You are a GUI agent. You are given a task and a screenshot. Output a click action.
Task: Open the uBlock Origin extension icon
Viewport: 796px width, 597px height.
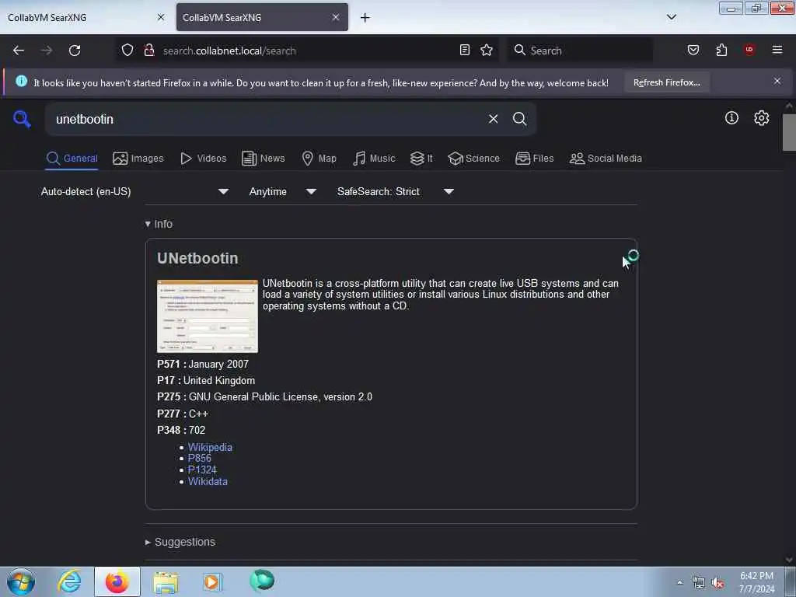(749, 50)
